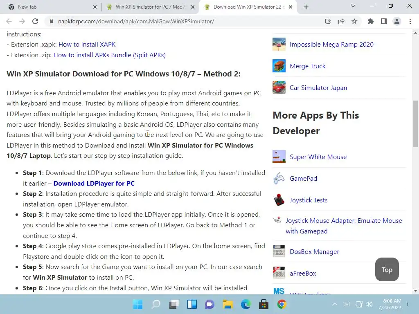Open the Extensions puzzle icon
The width and height of the screenshot is (419, 314).
tap(371, 21)
